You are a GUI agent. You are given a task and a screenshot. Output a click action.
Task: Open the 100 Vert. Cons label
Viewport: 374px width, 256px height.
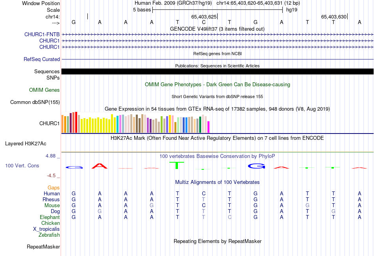click(x=22, y=165)
